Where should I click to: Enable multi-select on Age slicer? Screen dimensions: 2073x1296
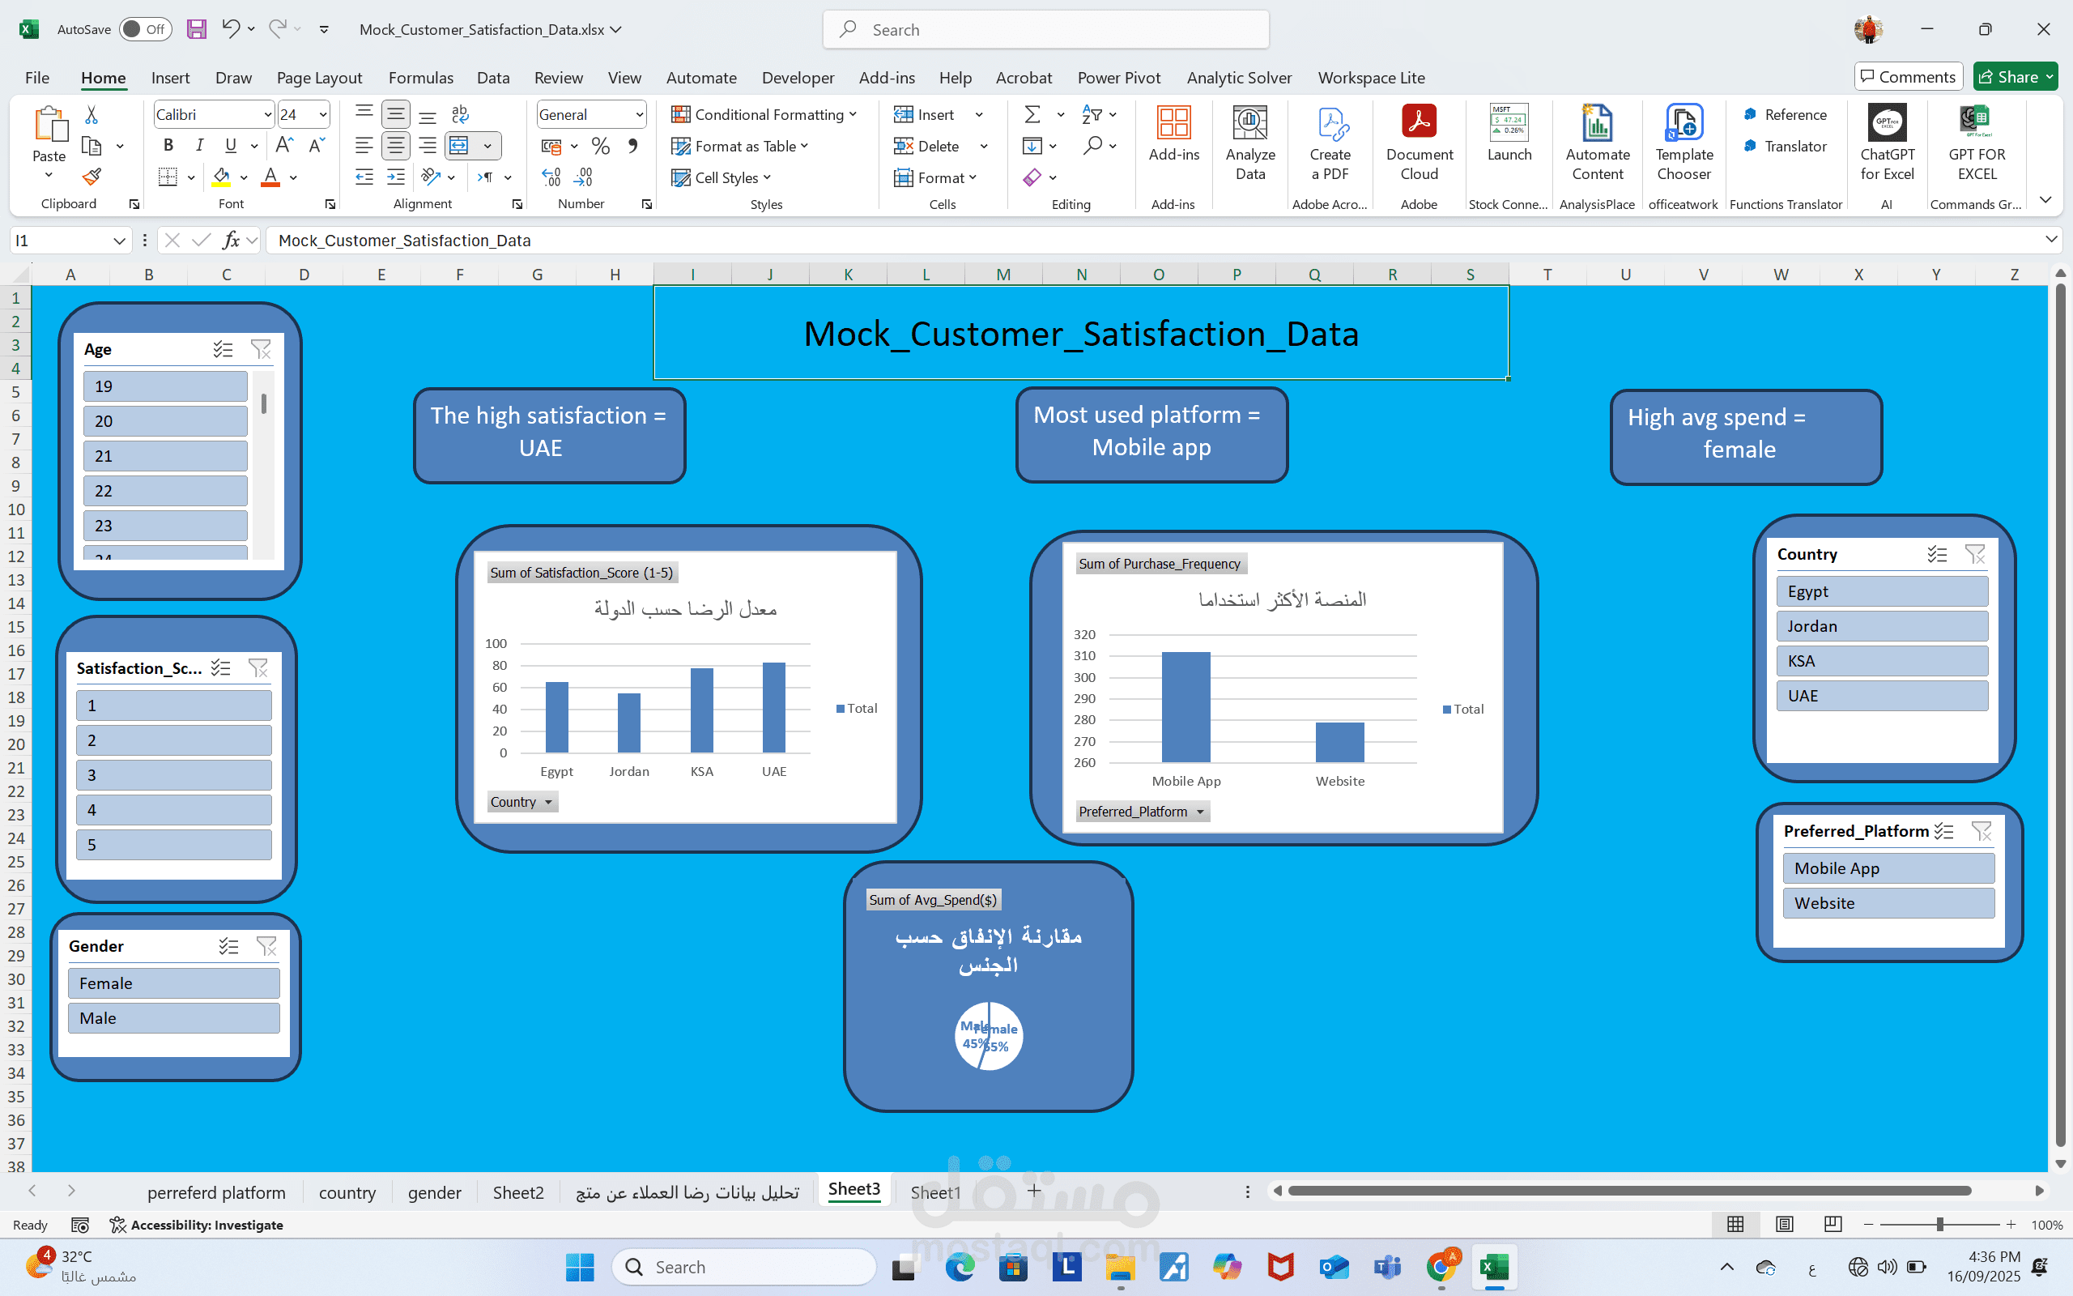click(223, 349)
